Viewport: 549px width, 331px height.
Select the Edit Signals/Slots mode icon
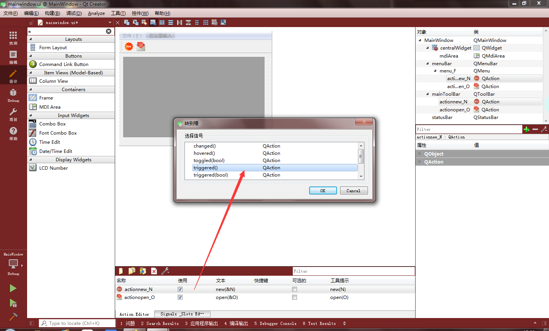(x=135, y=22)
